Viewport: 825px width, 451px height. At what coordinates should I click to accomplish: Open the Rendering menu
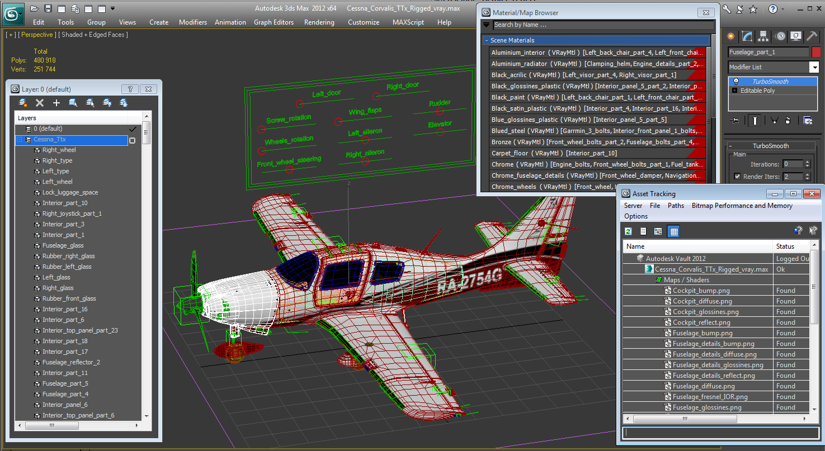point(319,22)
